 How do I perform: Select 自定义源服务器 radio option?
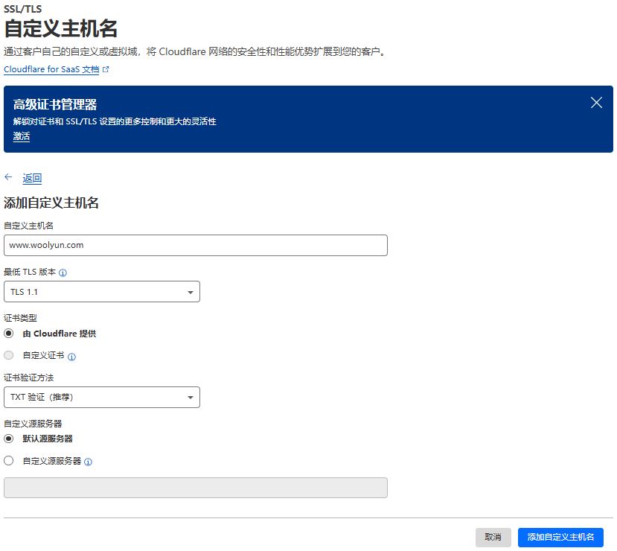[9, 460]
